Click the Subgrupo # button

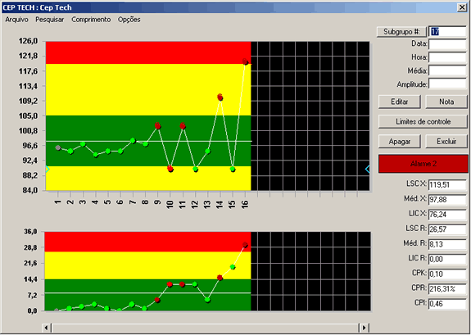pyautogui.click(x=401, y=32)
